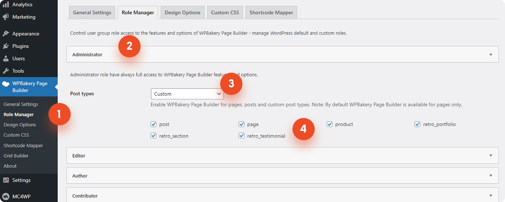Click the Author section header title

(x=80, y=176)
